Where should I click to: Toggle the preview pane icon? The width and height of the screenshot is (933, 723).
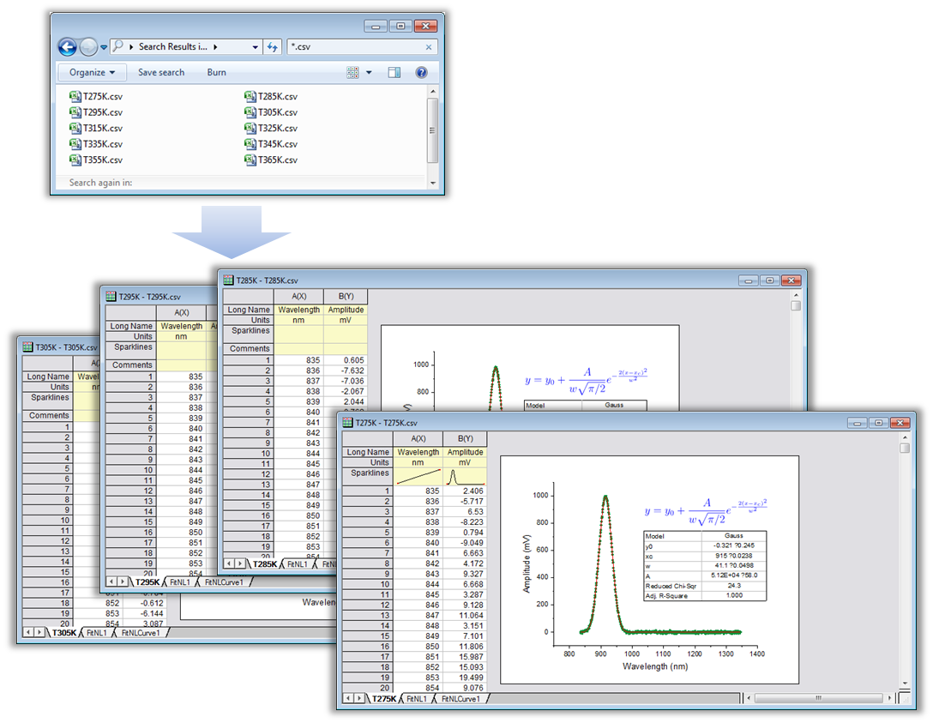pyautogui.click(x=394, y=73)
